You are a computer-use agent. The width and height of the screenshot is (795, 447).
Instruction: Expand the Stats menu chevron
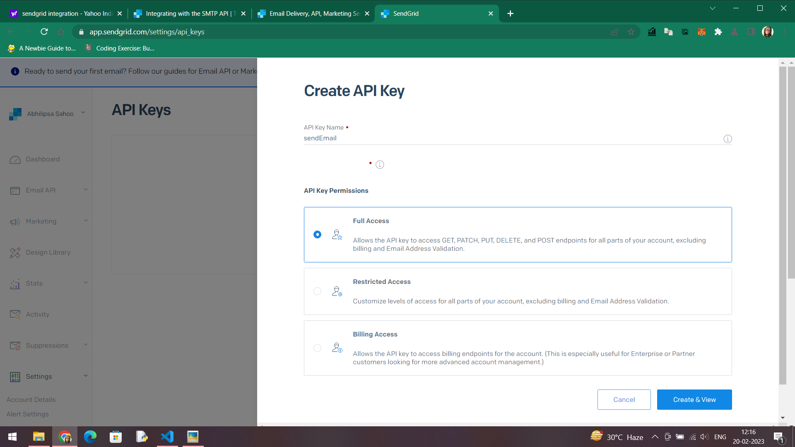coord(86,283)
